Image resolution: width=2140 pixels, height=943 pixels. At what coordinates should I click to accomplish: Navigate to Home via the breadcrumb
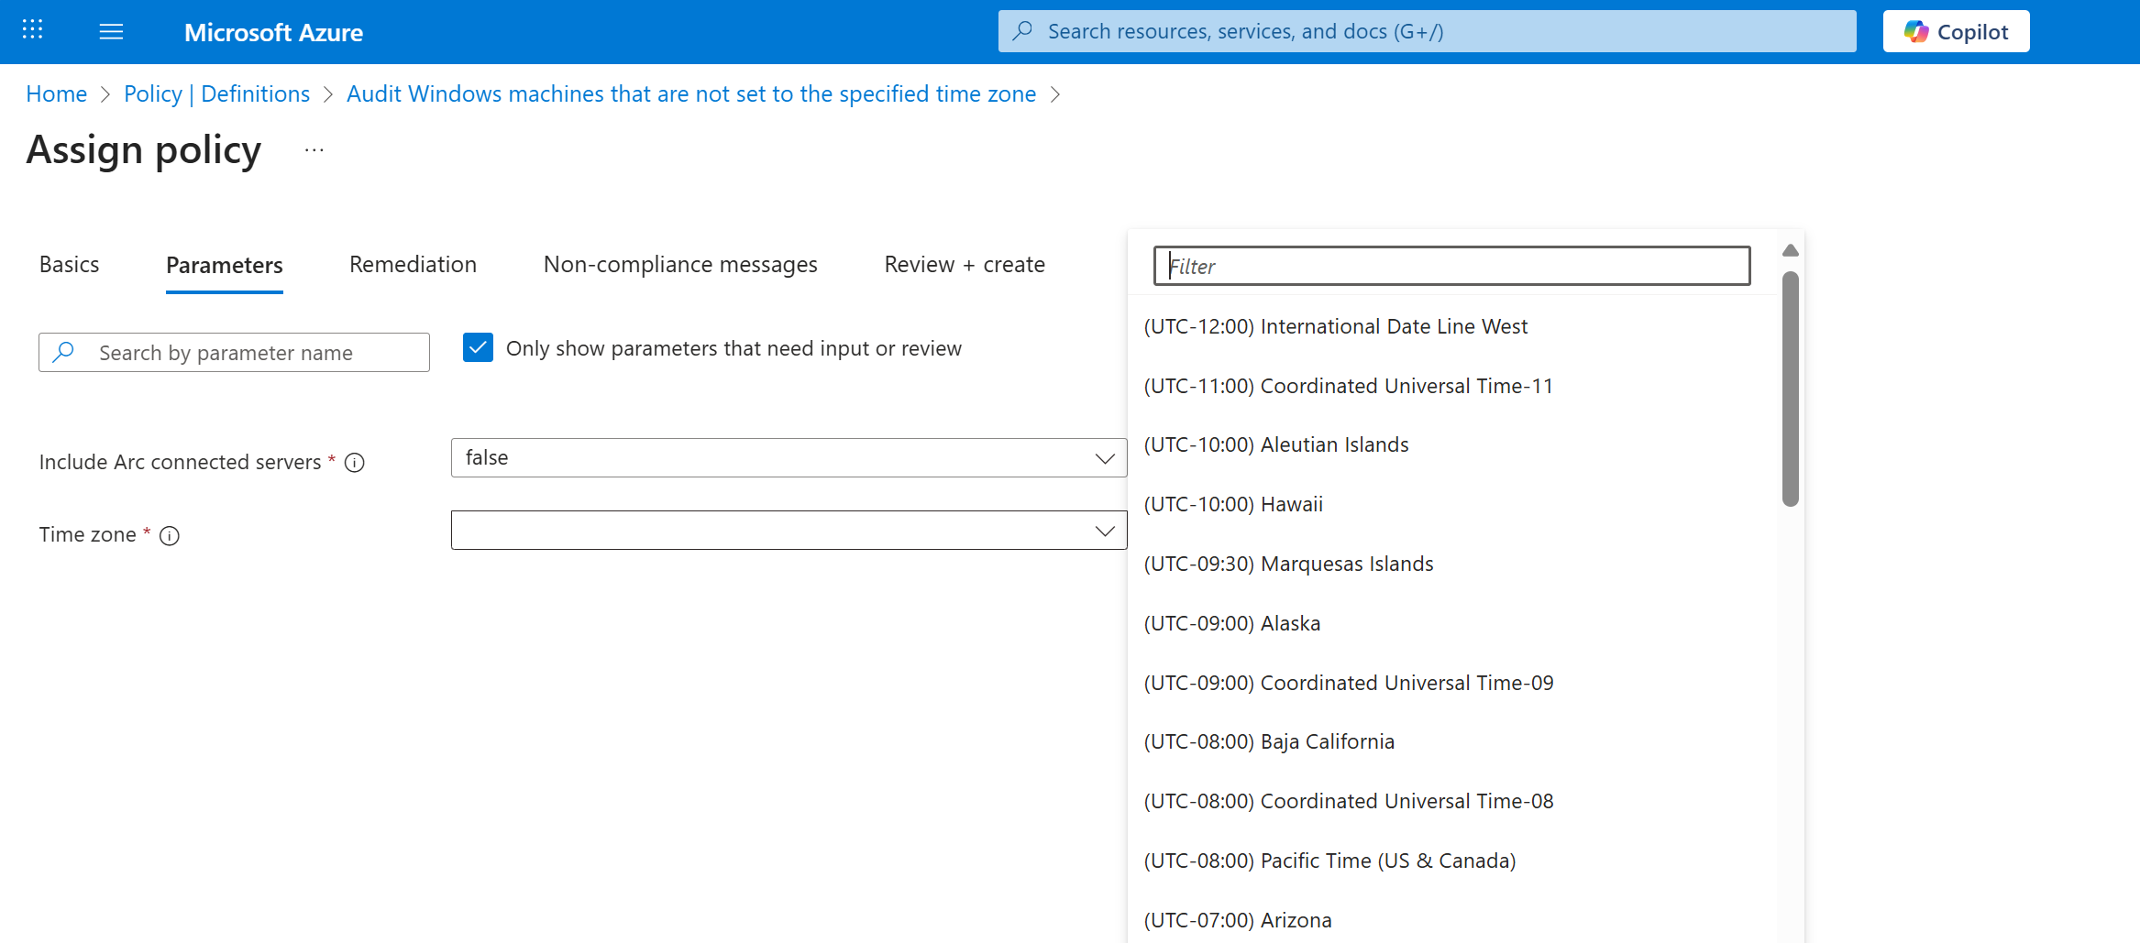pos(56,93)
